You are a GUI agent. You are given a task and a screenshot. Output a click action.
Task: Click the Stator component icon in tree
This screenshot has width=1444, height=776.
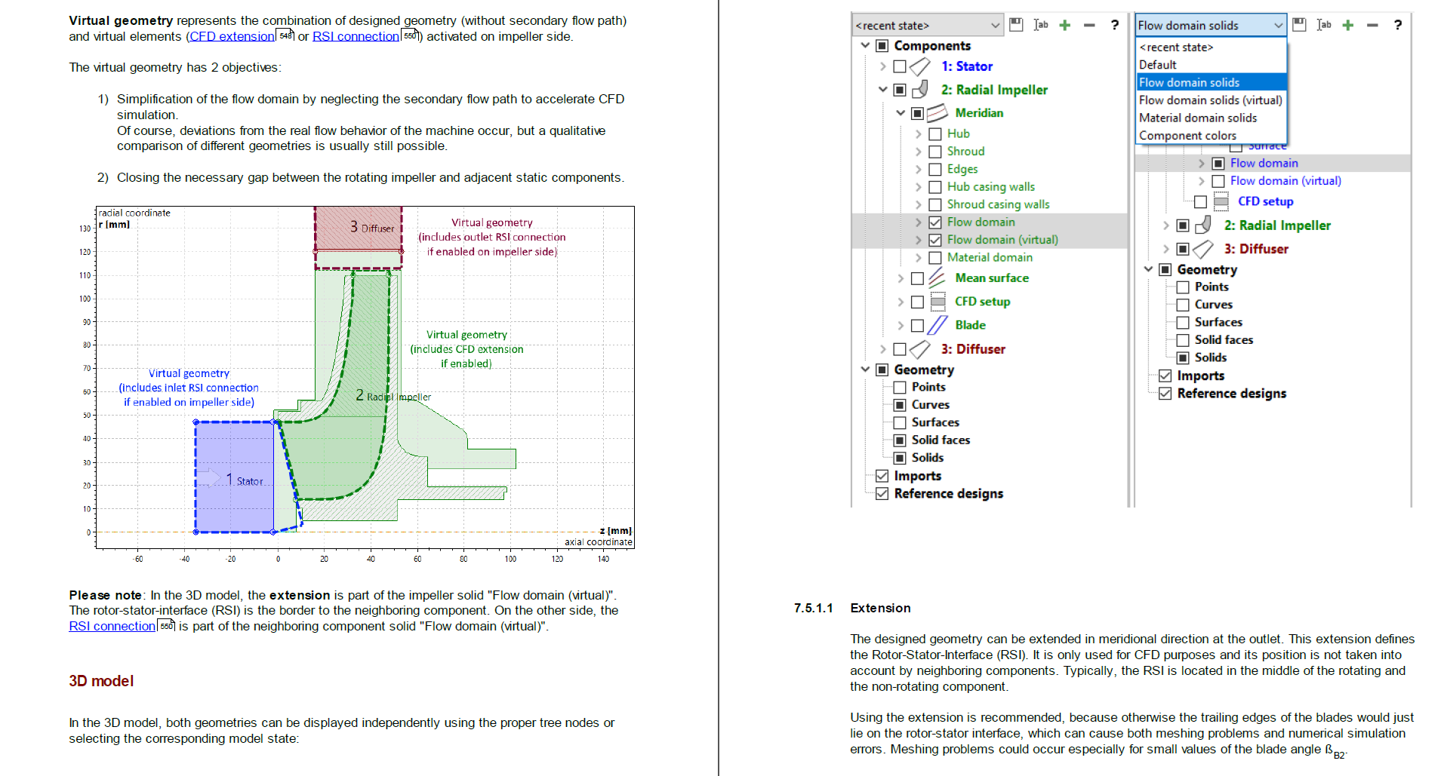point(919,67)
